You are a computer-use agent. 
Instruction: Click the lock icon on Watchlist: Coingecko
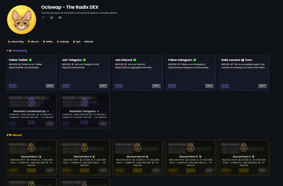click(x=84, y=102)
